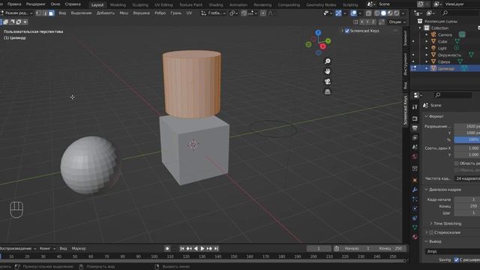Open the Справка menu
The image size is (480, 270).
coord(73,4)
